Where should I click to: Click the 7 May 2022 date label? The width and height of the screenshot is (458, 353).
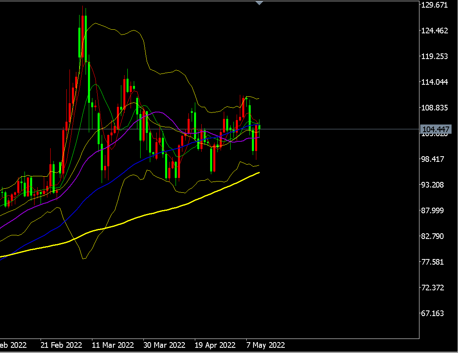pyautogui.click(x=266, y=345)
